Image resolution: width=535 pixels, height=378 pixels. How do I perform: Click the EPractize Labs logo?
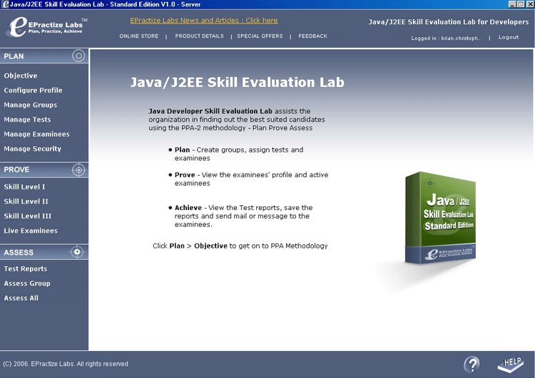coord(46,27)
